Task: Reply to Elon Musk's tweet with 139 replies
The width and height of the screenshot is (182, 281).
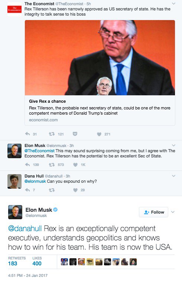Action: (27, 165)
